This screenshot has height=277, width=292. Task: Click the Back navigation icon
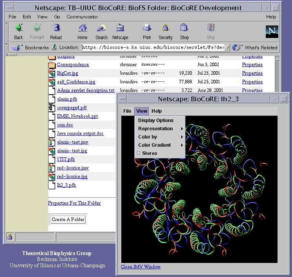pos(18,28)
